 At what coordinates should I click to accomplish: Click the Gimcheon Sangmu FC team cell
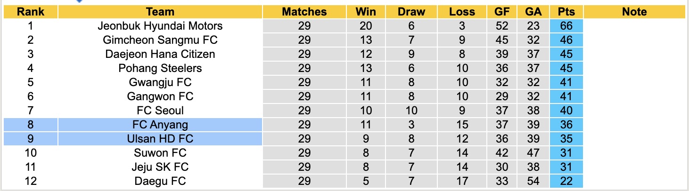tap(160, 40)
